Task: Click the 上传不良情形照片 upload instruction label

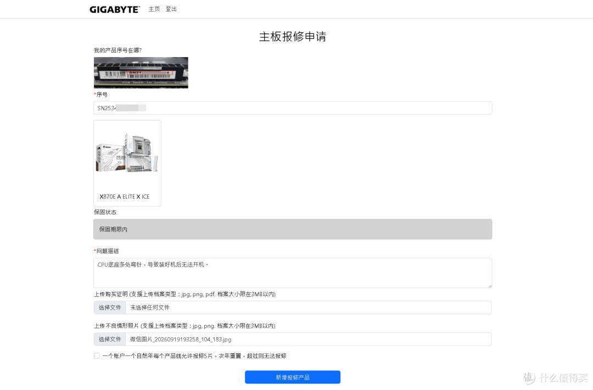Action: coord(184,326)
